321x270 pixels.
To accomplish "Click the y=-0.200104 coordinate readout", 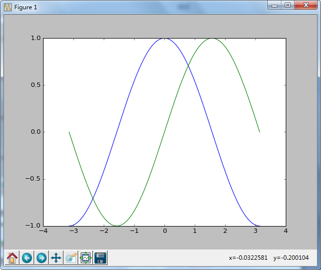I will 291,258.
